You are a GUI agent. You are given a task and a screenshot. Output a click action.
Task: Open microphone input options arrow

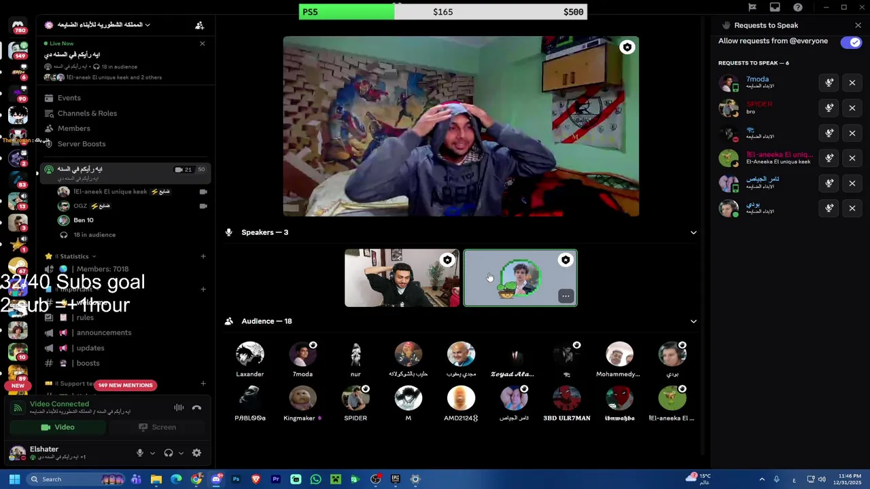click(x=152, y=453)
